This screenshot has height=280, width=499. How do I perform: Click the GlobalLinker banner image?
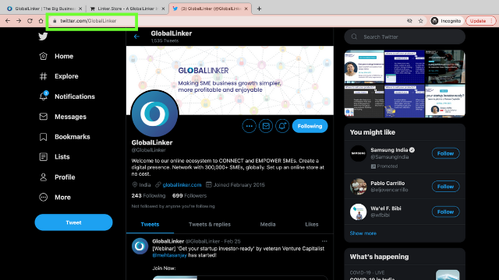click(230, 80)
